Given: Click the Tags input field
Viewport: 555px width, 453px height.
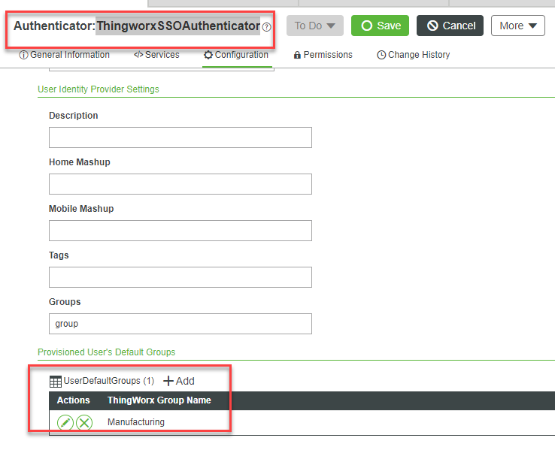Looking at the screenshot, I should pos(180,277).
